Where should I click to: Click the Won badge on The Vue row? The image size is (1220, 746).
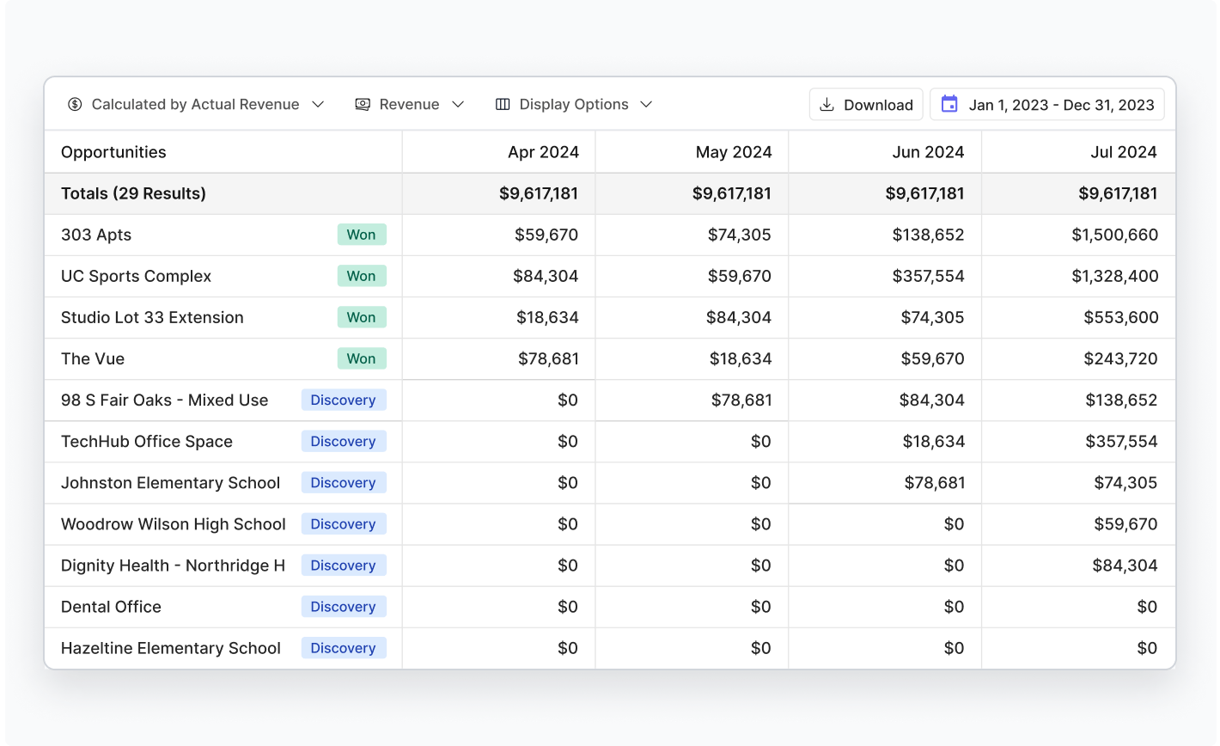[362, 358]
